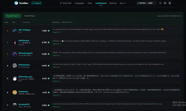Open the Season 0 badge
The image size is (186, 111).
click(37, 3)
